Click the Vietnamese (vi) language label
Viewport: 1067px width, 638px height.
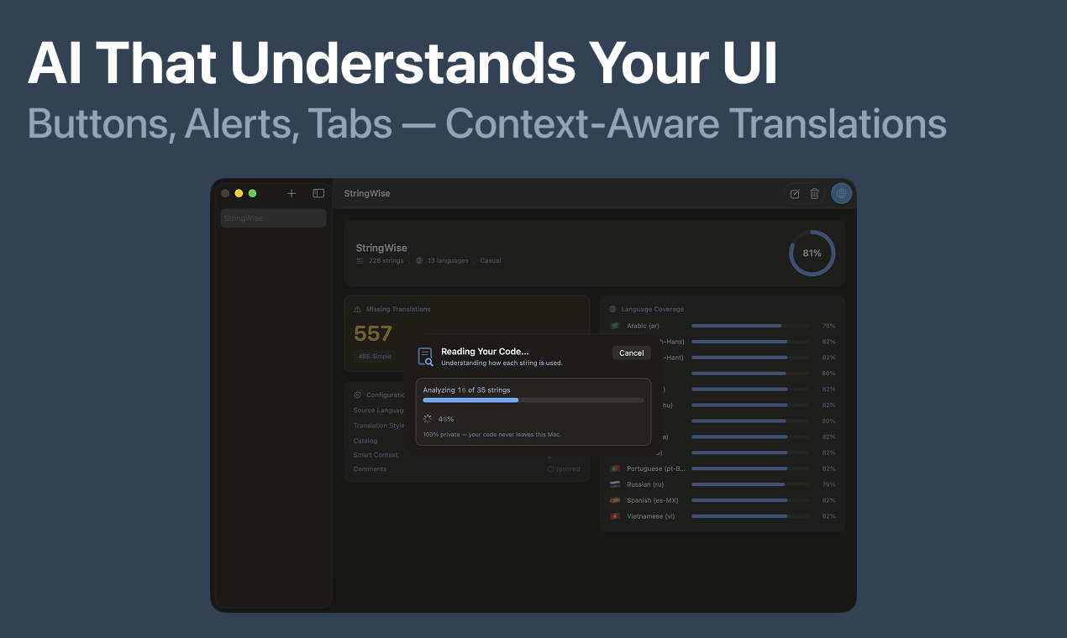651,516
